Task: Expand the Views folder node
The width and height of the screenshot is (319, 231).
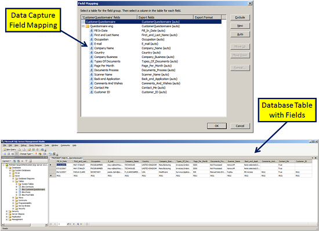Action: click(13, 197)
